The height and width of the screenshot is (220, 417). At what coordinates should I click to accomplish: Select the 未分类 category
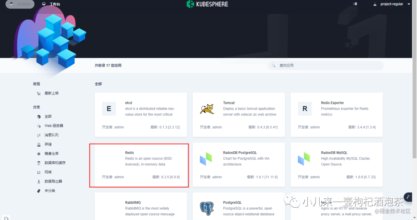tap(50, 191)
